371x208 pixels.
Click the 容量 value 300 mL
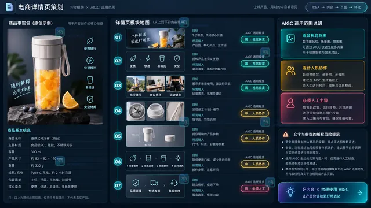(x=37, y=152)
